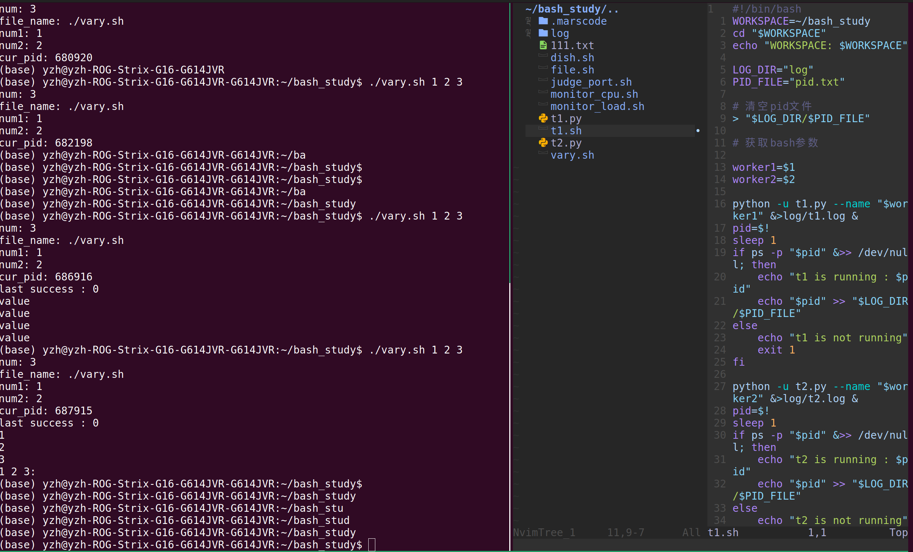This screenshot has height=552, width=913.
Task: Click the else keyword on line 22
Action: (x=745, y=326)
